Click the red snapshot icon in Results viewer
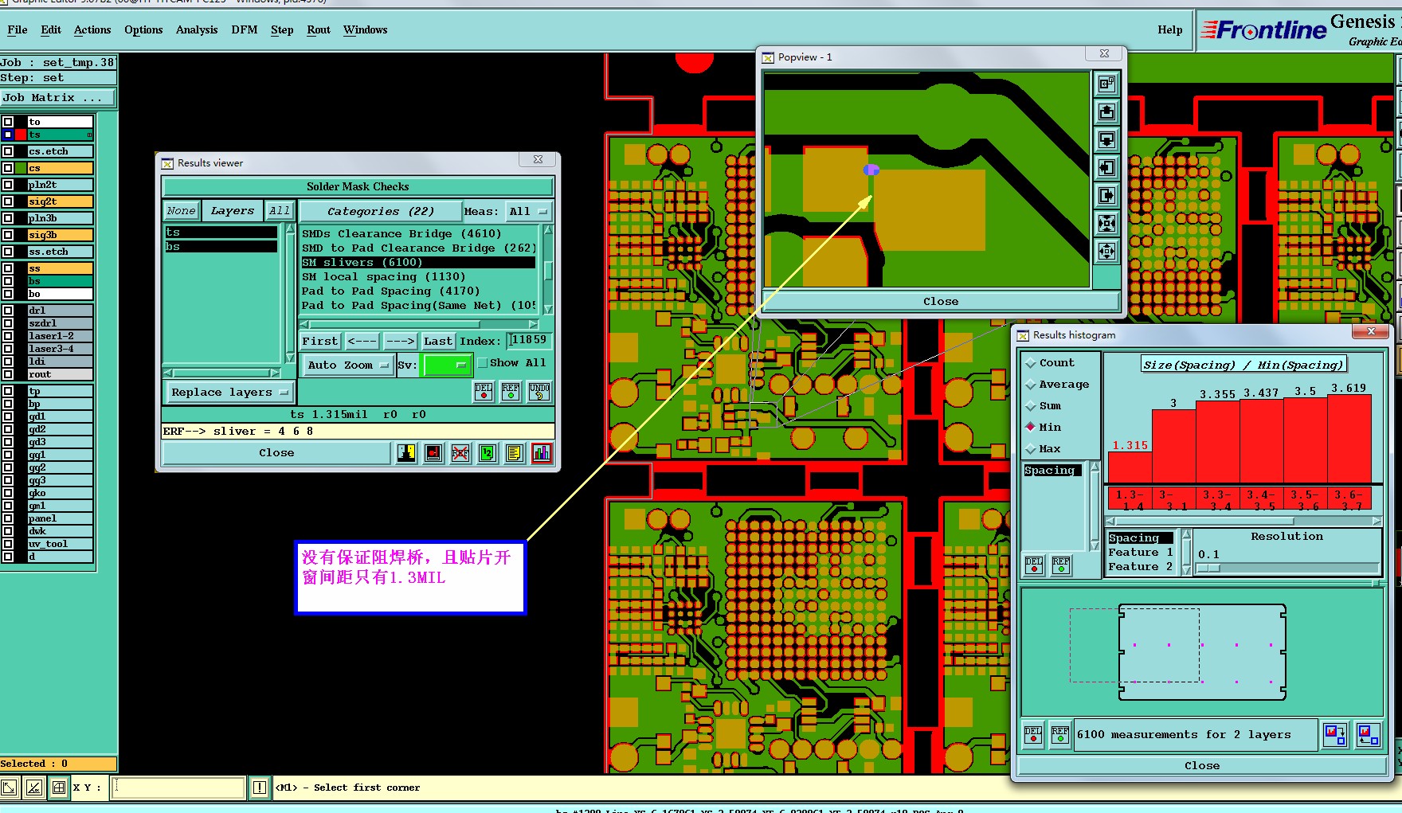The width and height of the screenshot is (1402, 813). (x=433, y=453)
